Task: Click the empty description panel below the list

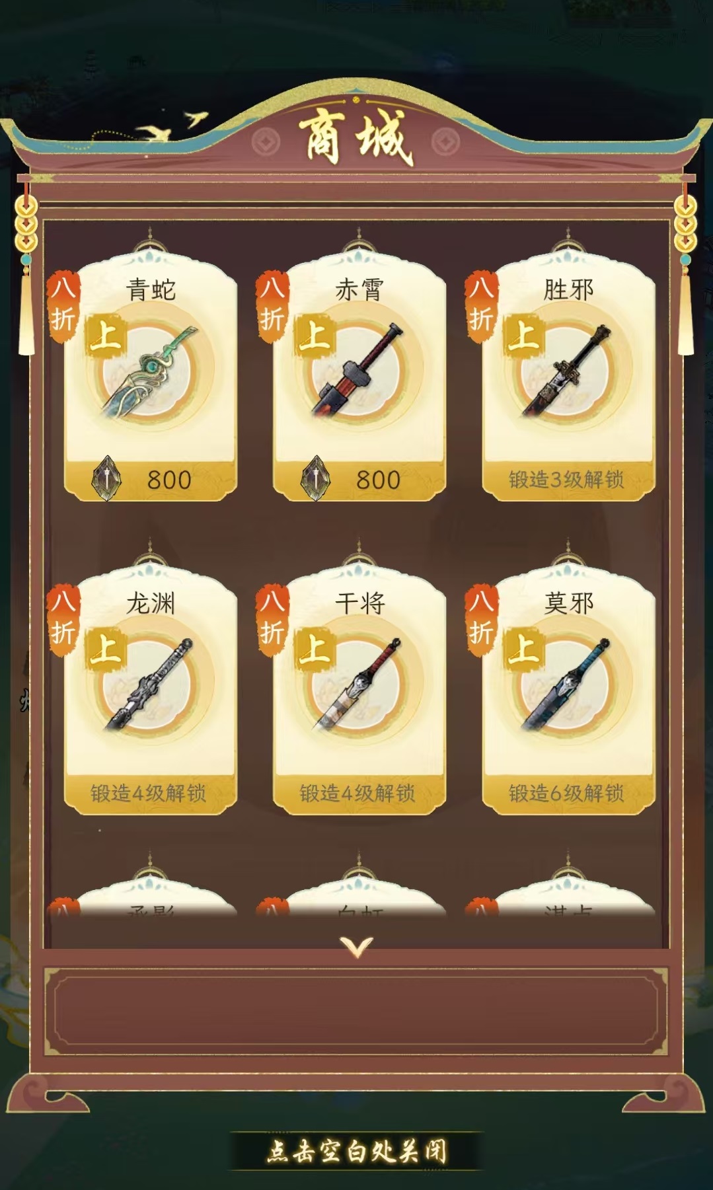Action: tap(356, 1012)
